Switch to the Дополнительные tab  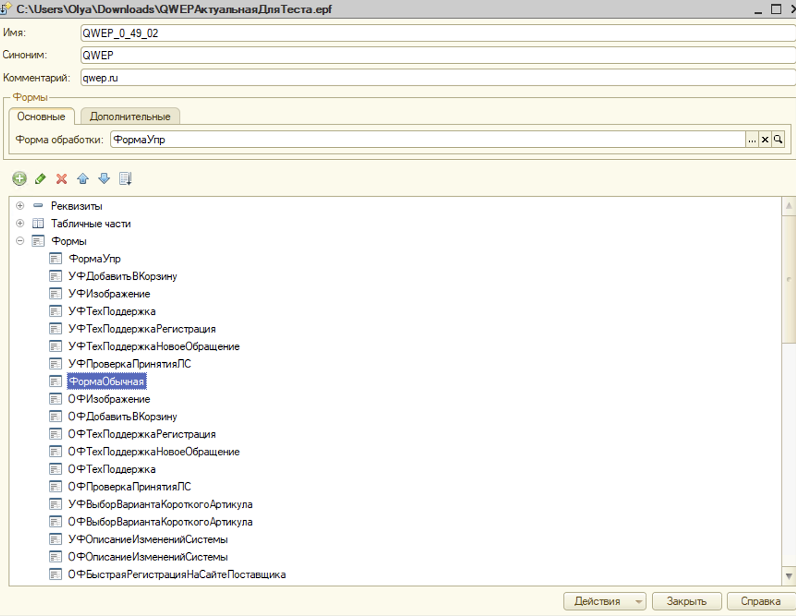click(x=130, y=116)
